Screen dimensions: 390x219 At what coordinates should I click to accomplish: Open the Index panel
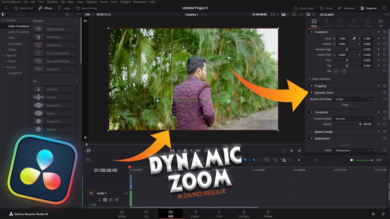click(x=64, y=8)
